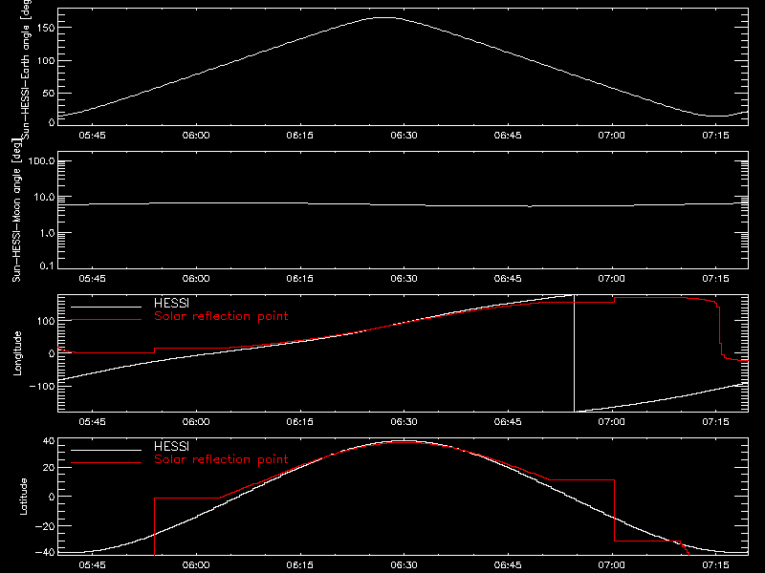Click the HESSI legend label in Longitude plot

[171, 303]
